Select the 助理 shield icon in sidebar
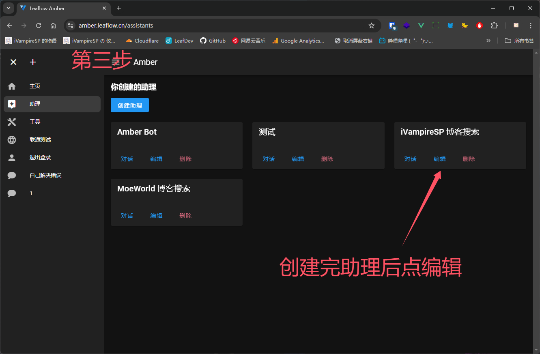The width and height of the screenshot is (540, 354). click(x=11, y=104)
